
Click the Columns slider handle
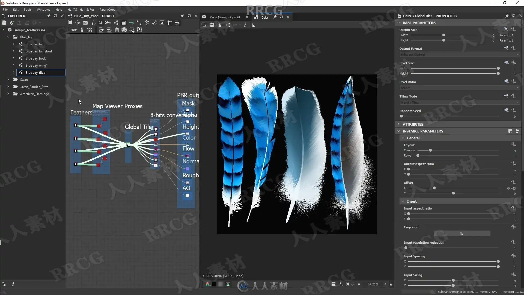pos(430,151)
